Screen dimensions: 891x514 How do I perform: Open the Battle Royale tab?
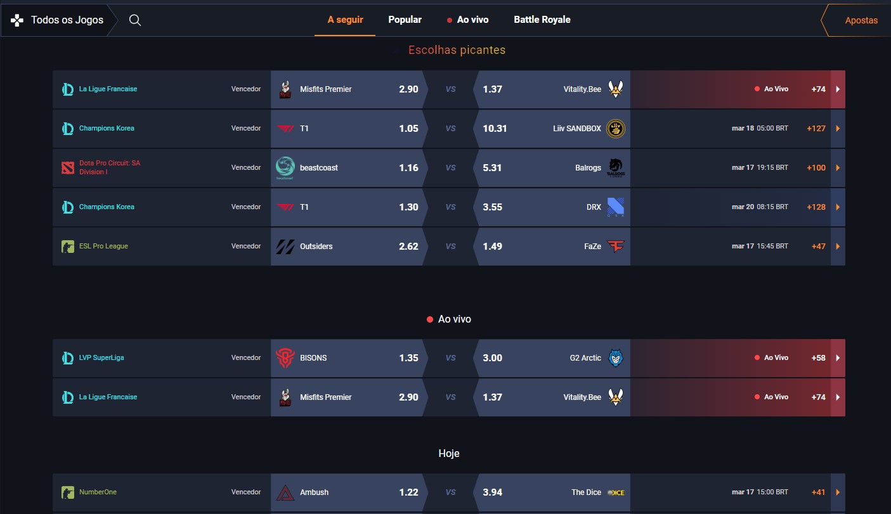click(542, 20)
